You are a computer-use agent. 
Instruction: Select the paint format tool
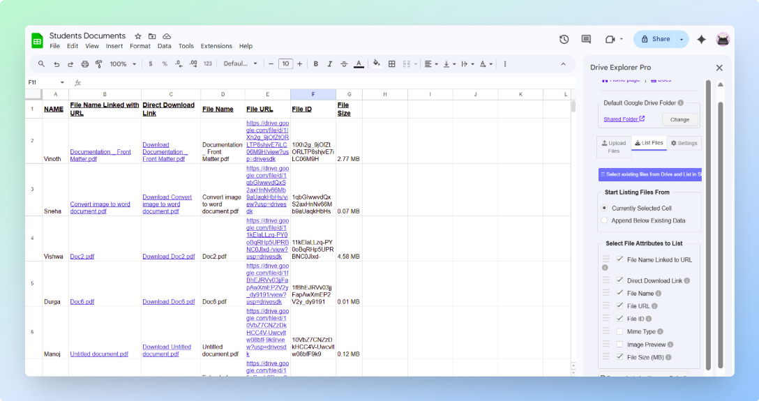pos(98,64)
